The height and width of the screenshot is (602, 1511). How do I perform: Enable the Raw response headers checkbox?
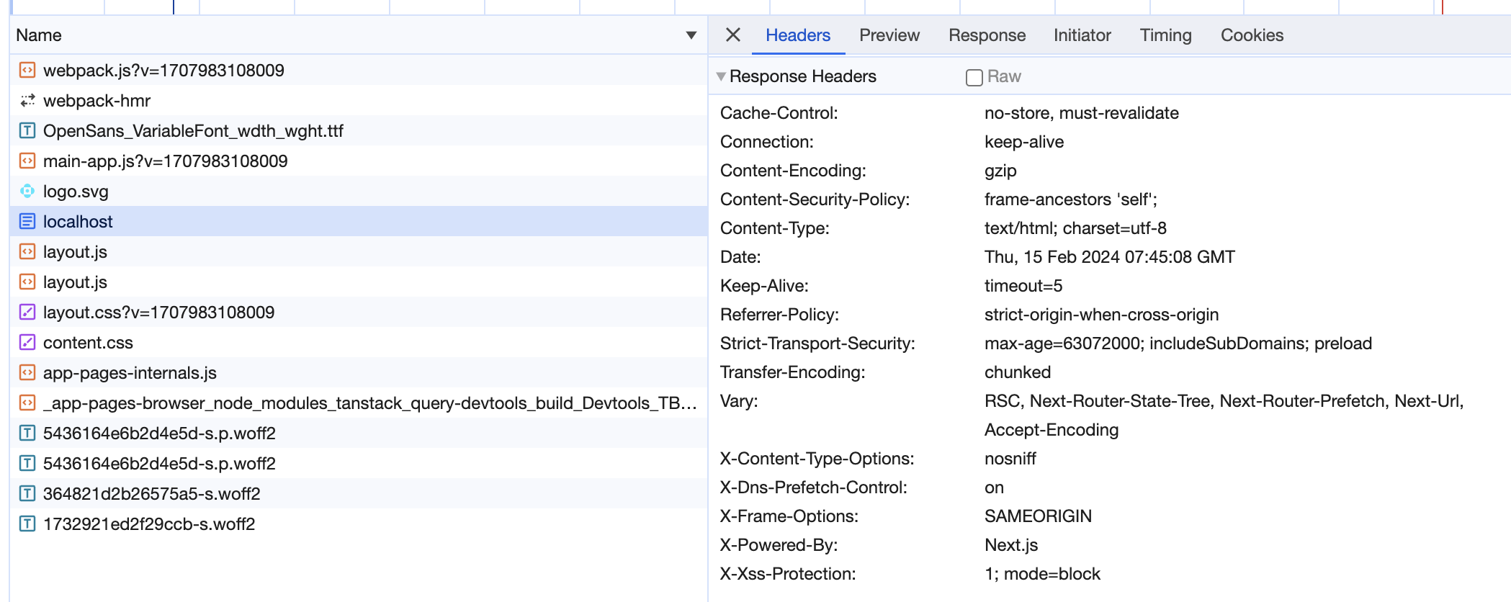click(974, 77)
